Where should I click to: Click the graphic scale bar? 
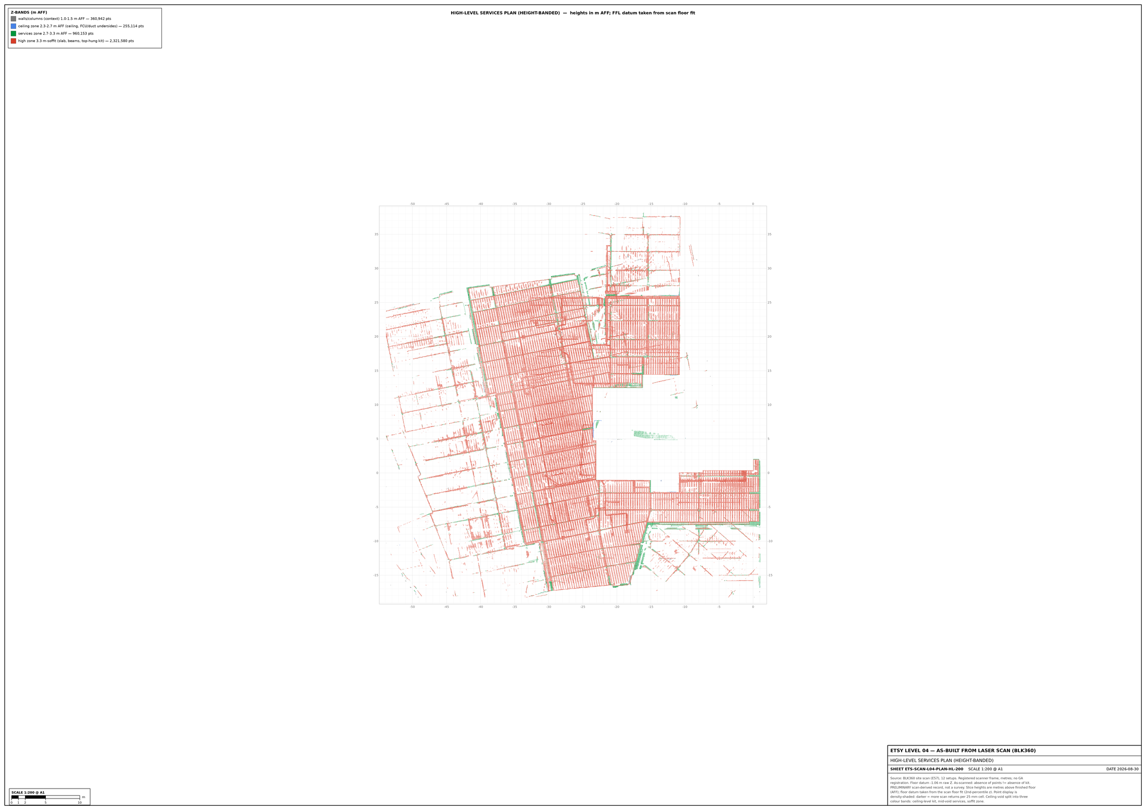click(x=45, y=797)
